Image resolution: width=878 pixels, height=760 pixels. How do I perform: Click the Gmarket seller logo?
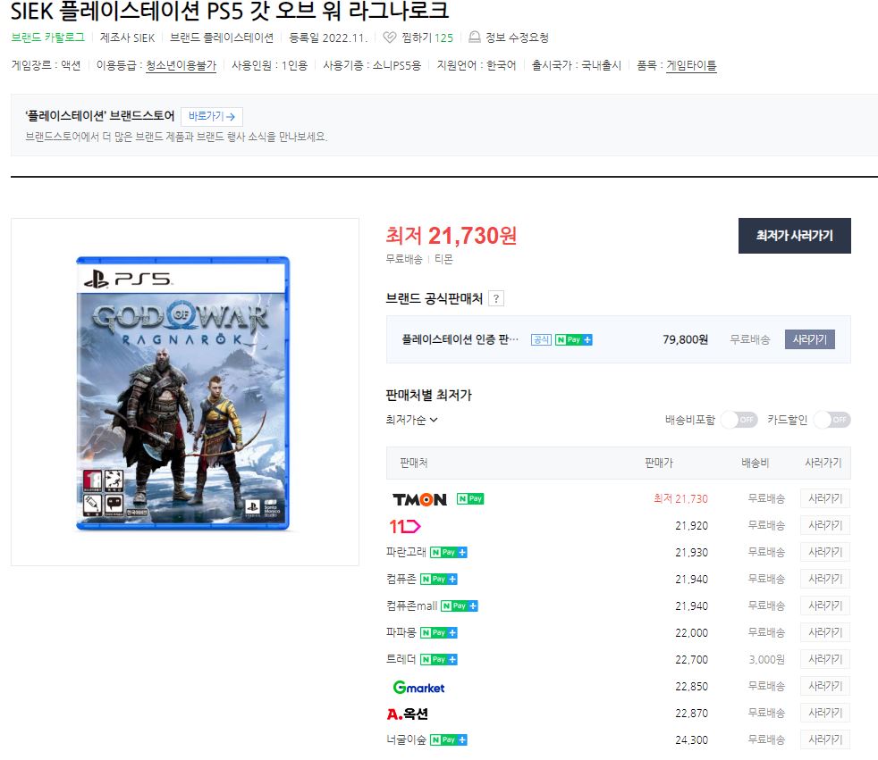(418, 687)
